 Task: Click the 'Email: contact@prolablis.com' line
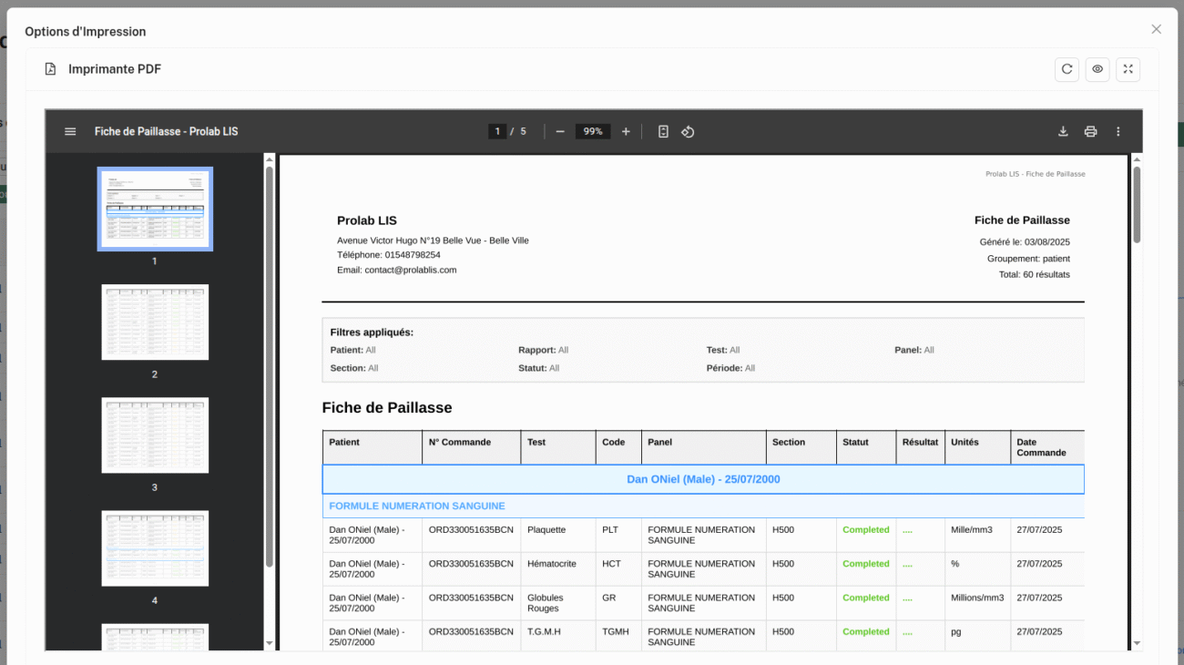coord(397,270)
